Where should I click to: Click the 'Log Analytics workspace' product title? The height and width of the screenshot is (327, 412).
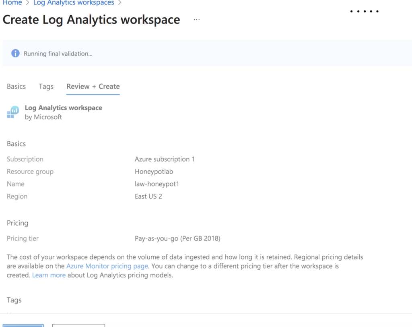coord(64,108)
